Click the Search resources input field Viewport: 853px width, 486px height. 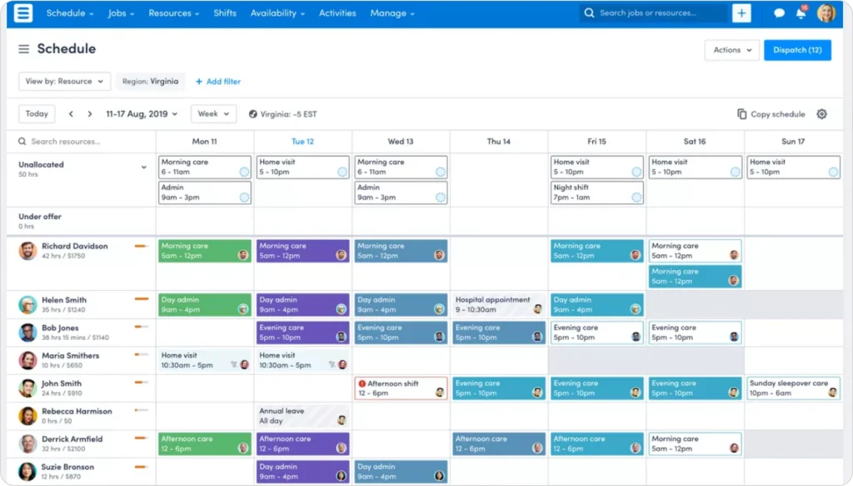coord(79,141)
